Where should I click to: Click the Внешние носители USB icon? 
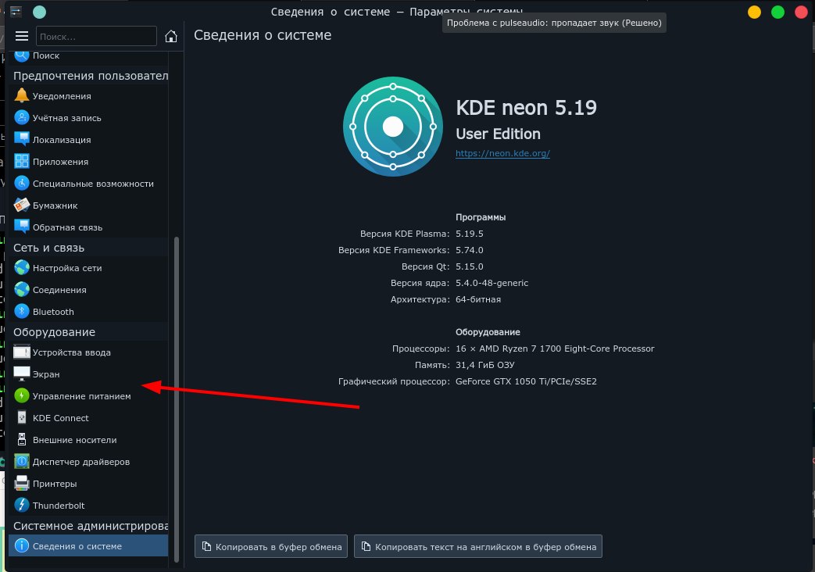(x=21, y=439)
